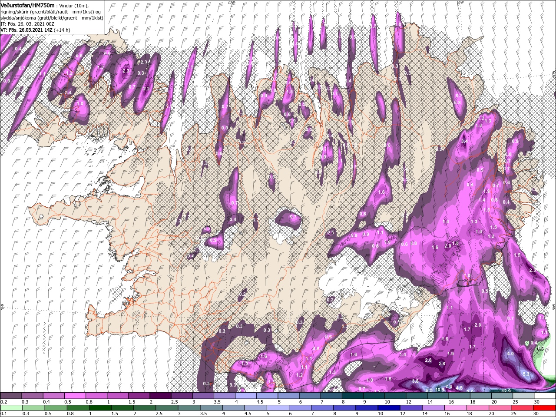
Task: Click the bright red swatch after 30
Action: (545, 407)
